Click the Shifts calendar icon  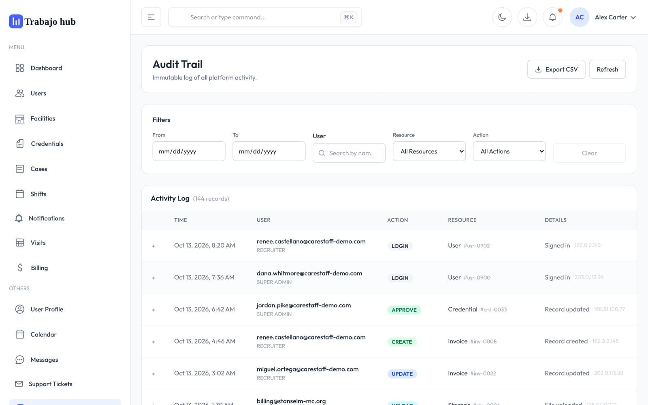[20, 194]
